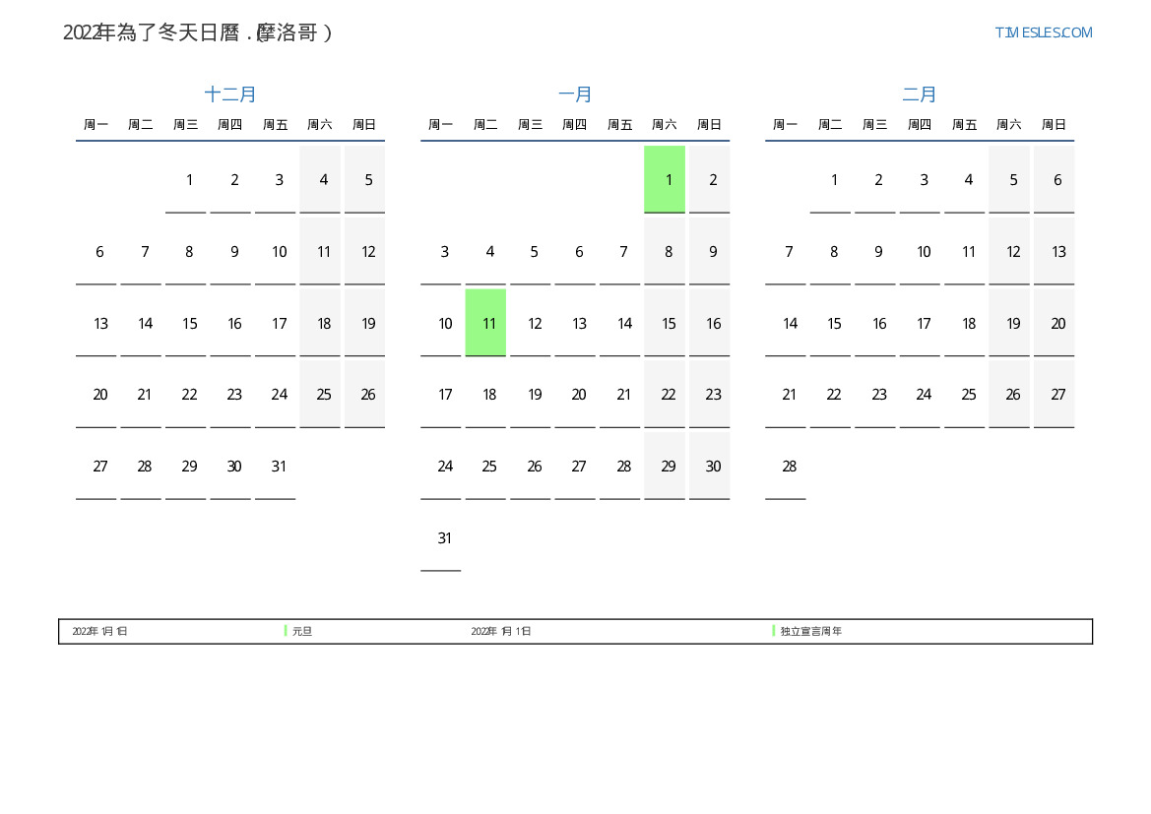This screenshot has width=1151, height=814.
Task: Click the 元旦 holiday legend entry
Action: click(301, 631)
